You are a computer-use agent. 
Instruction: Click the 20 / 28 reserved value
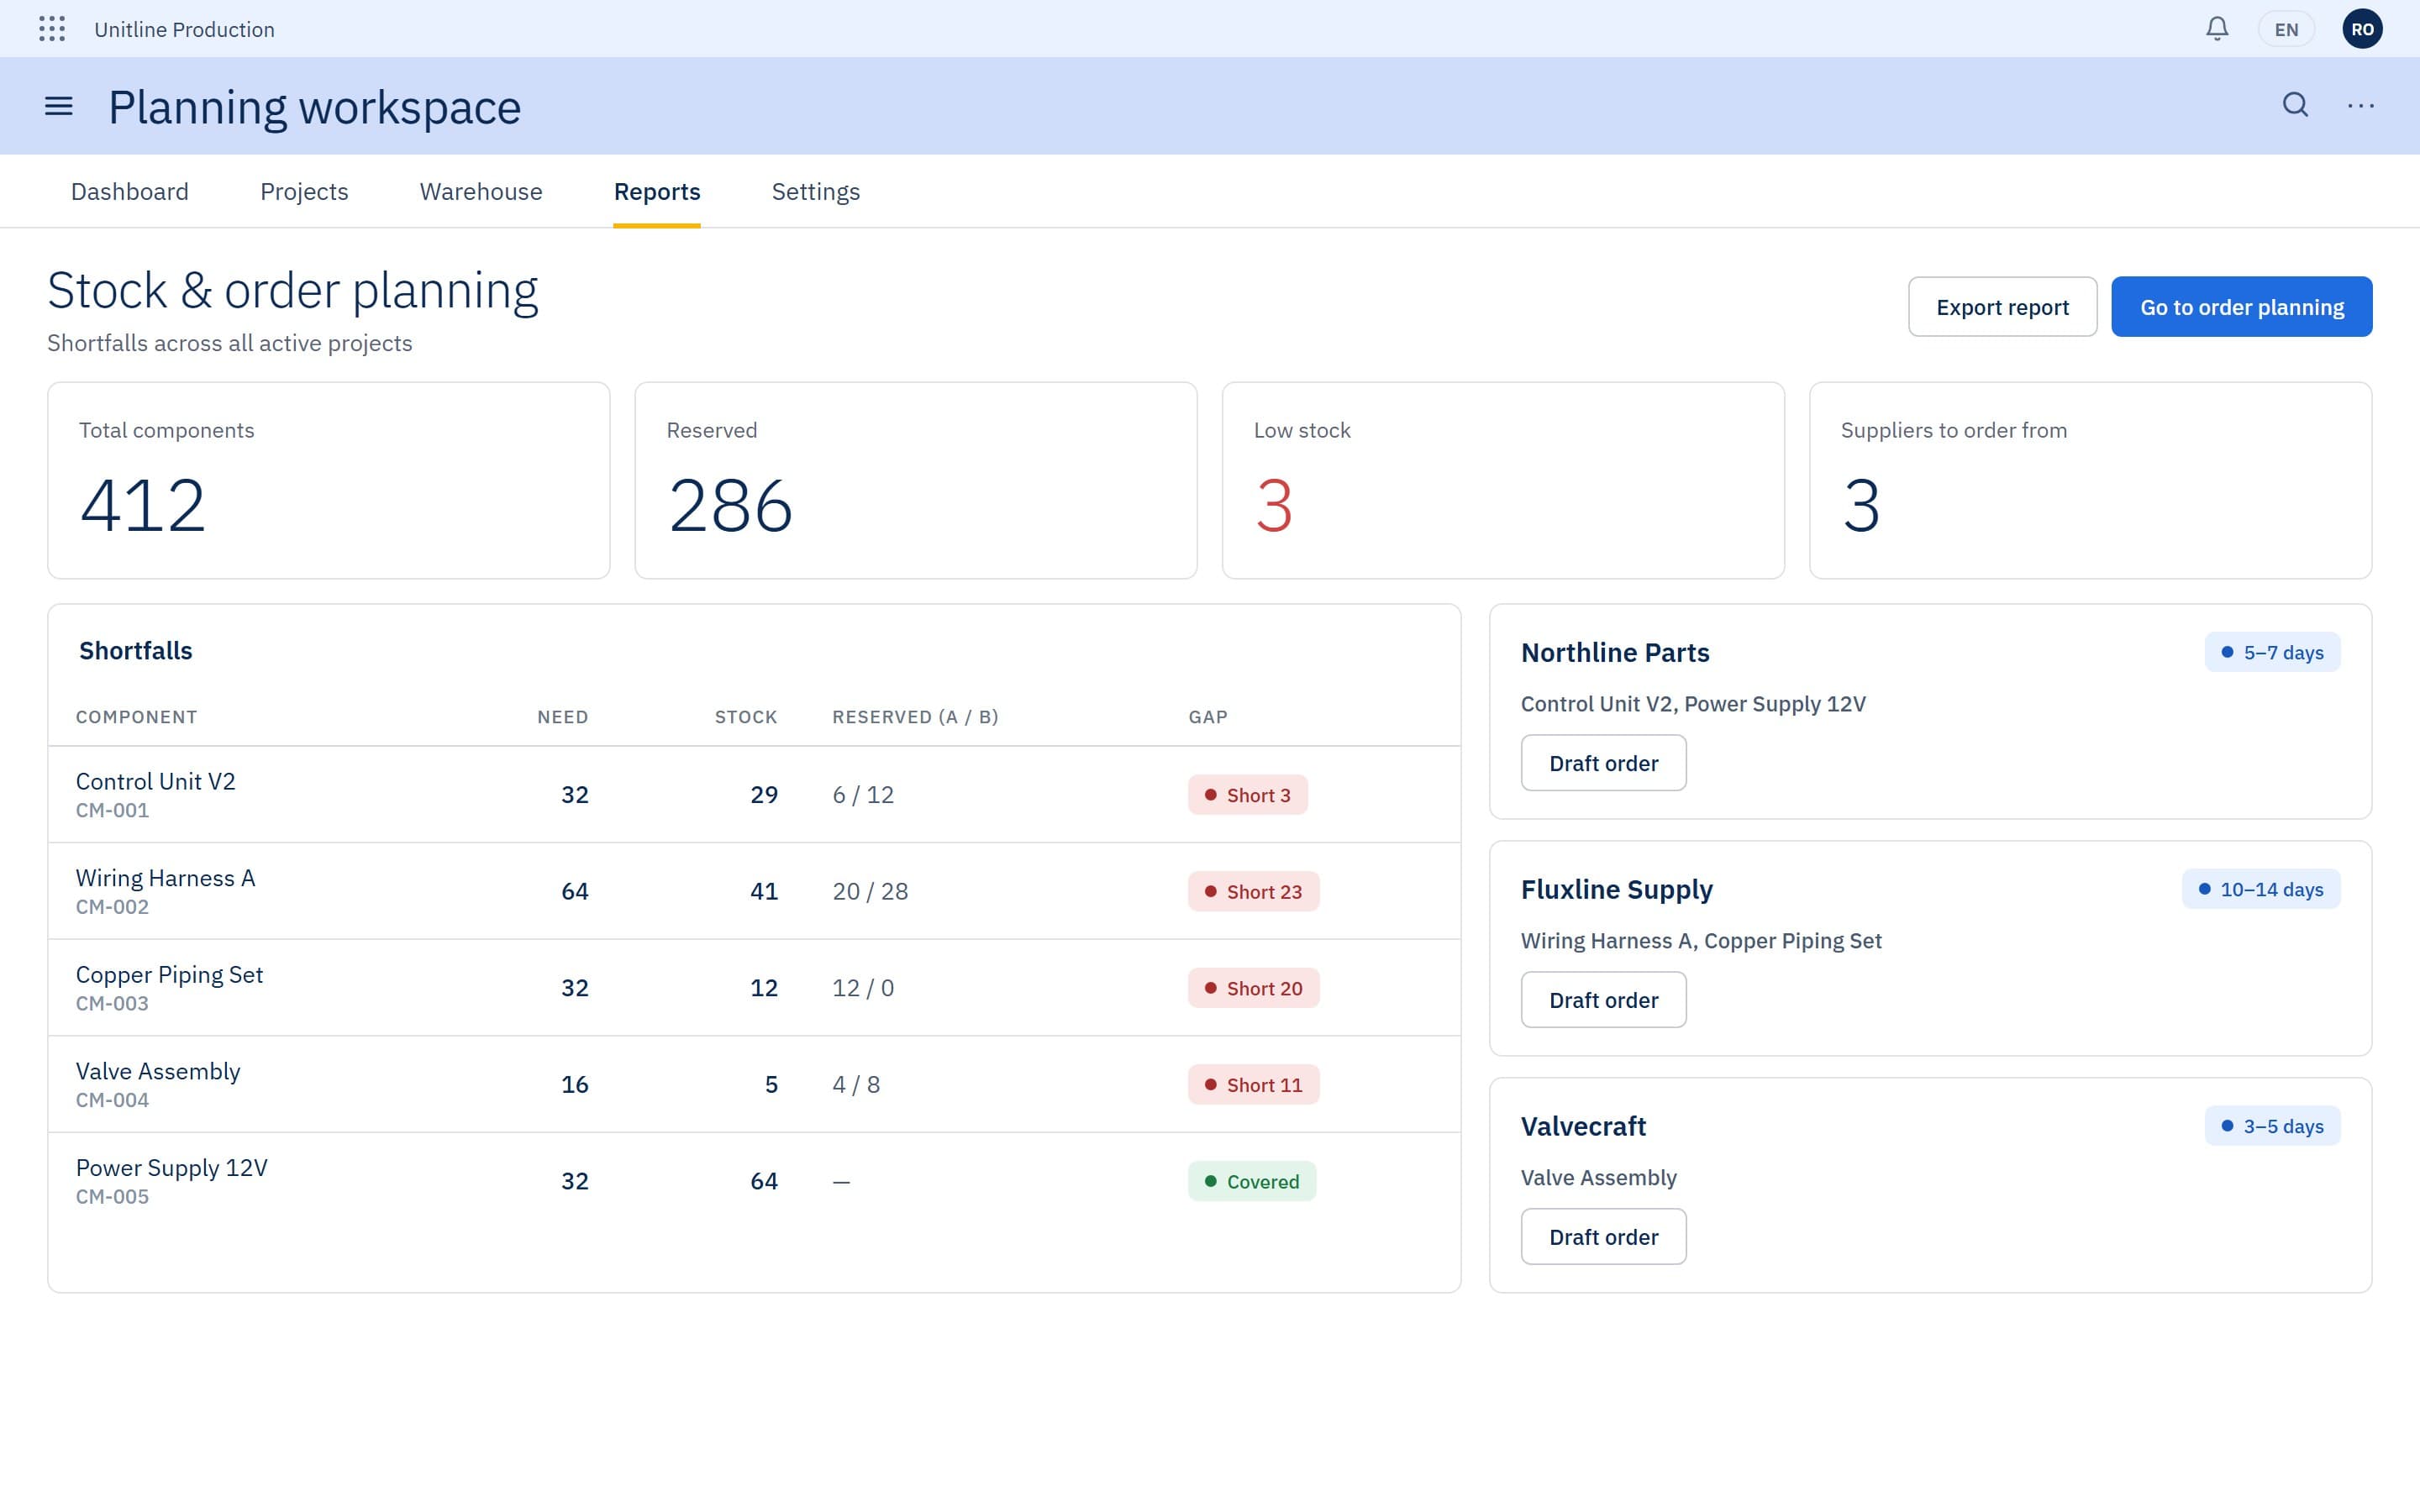[x=870, y=892]
